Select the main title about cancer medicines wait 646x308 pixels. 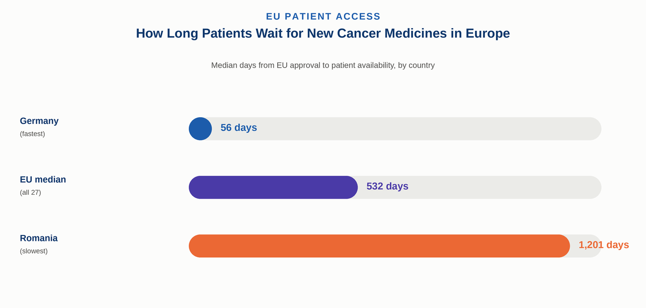click(x=323, y=33)
